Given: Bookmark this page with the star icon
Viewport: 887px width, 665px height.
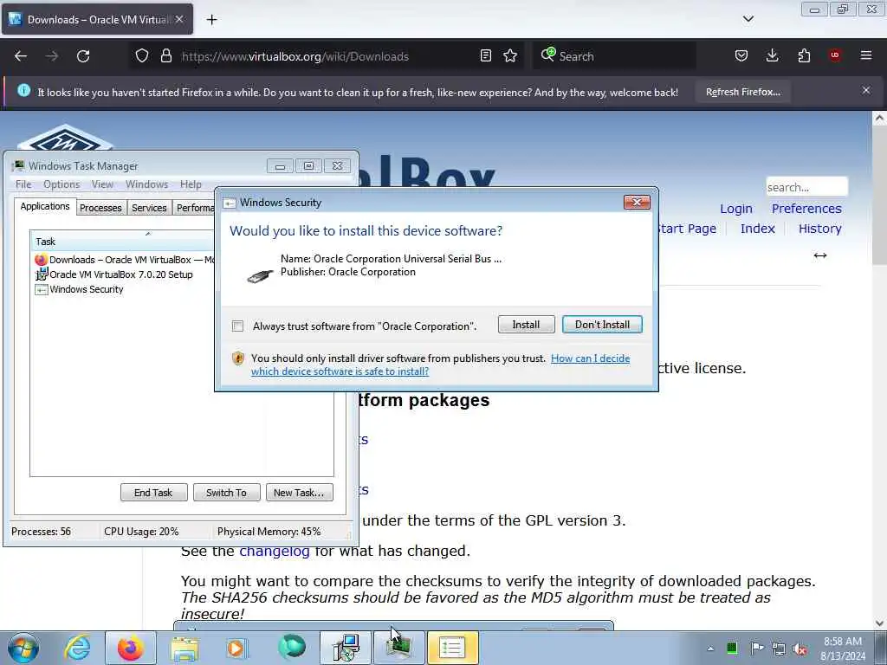Looking at the screenshot, I should coord(510,56).
